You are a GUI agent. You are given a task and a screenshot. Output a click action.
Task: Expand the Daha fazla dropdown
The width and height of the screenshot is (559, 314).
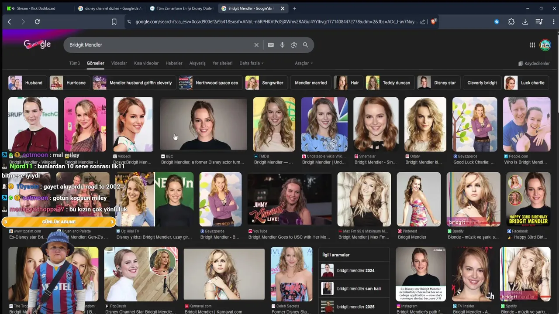tap(252, 63)
